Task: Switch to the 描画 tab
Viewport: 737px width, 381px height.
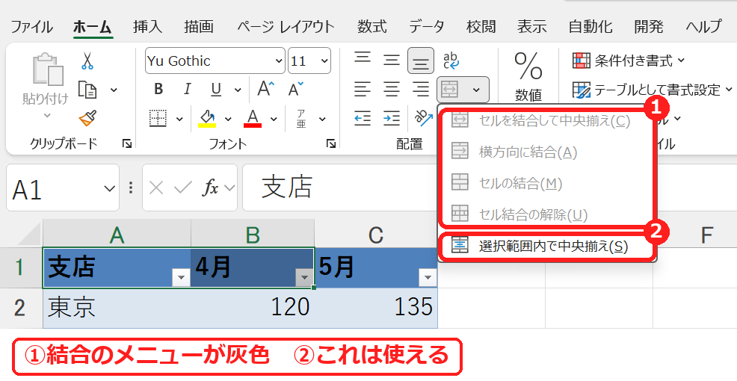Action: (199, 27)
